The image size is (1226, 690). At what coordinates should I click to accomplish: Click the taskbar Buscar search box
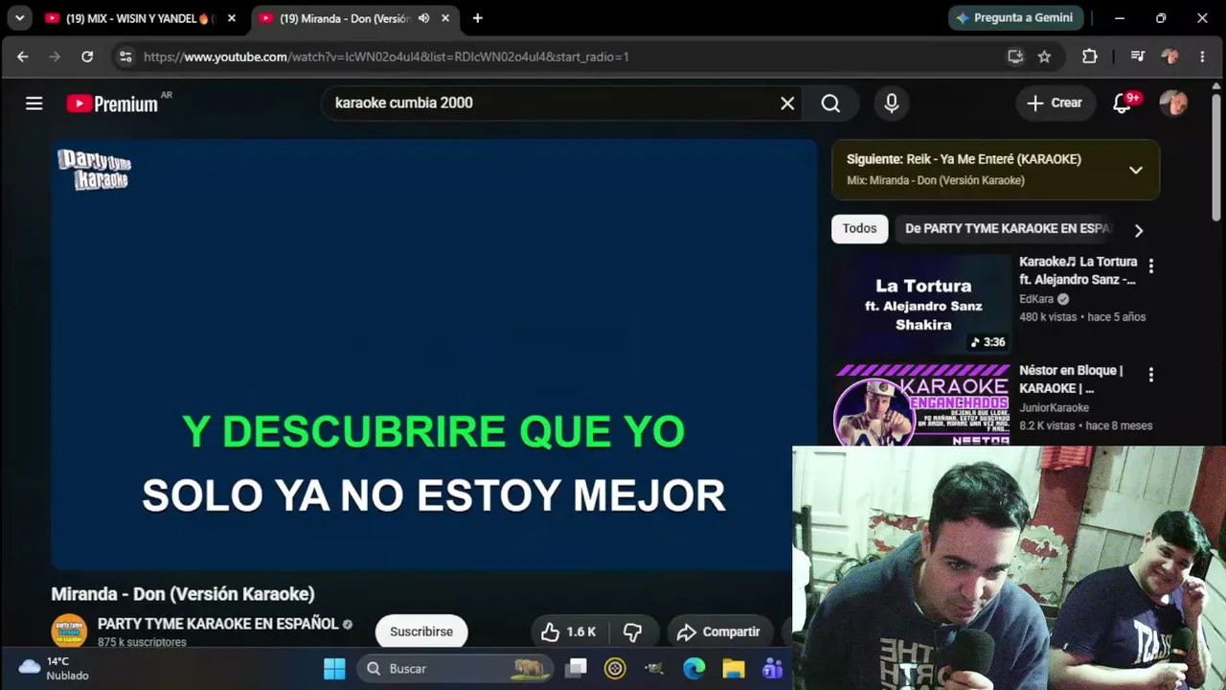(x=456, y=668)
